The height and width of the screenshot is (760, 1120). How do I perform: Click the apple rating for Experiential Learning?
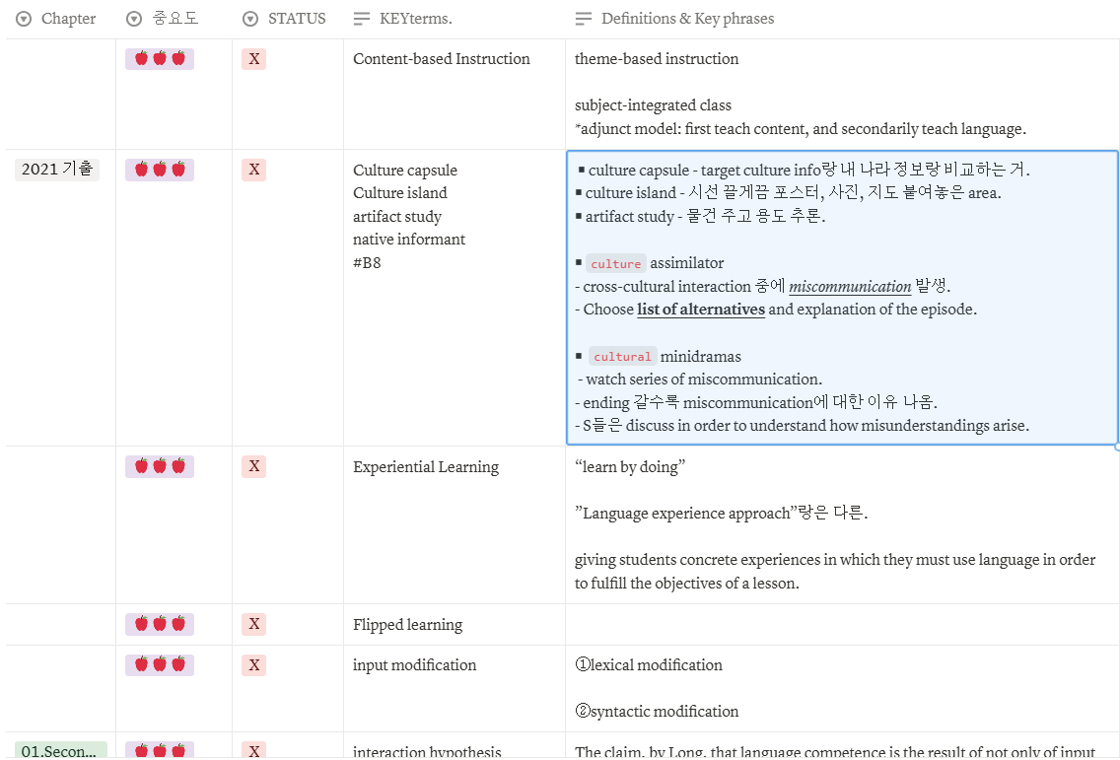tap(160, 466)
